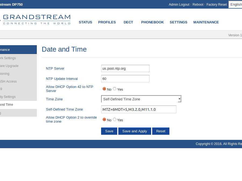The height and width of the screenshot is (181, 242).
Task: Open the PHONEBOOK menu
Action: click(x=152, y=22)
